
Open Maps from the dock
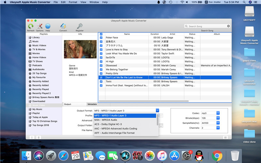click(88, 156)
